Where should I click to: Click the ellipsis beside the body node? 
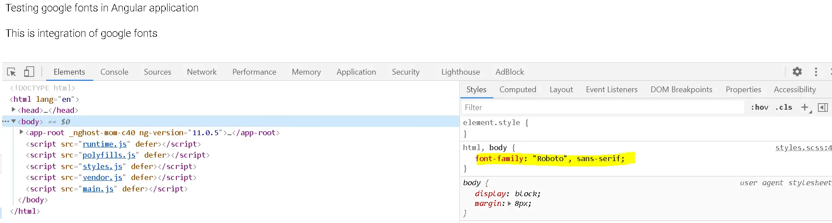[5, 122]
